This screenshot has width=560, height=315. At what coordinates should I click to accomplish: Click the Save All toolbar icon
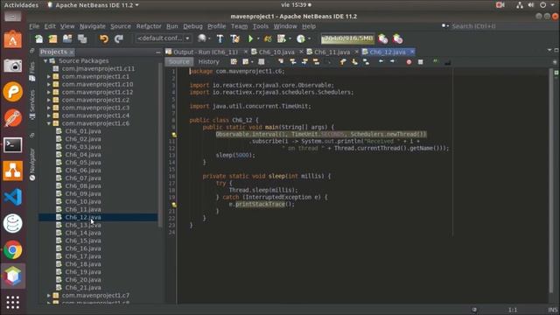(82, 38)
